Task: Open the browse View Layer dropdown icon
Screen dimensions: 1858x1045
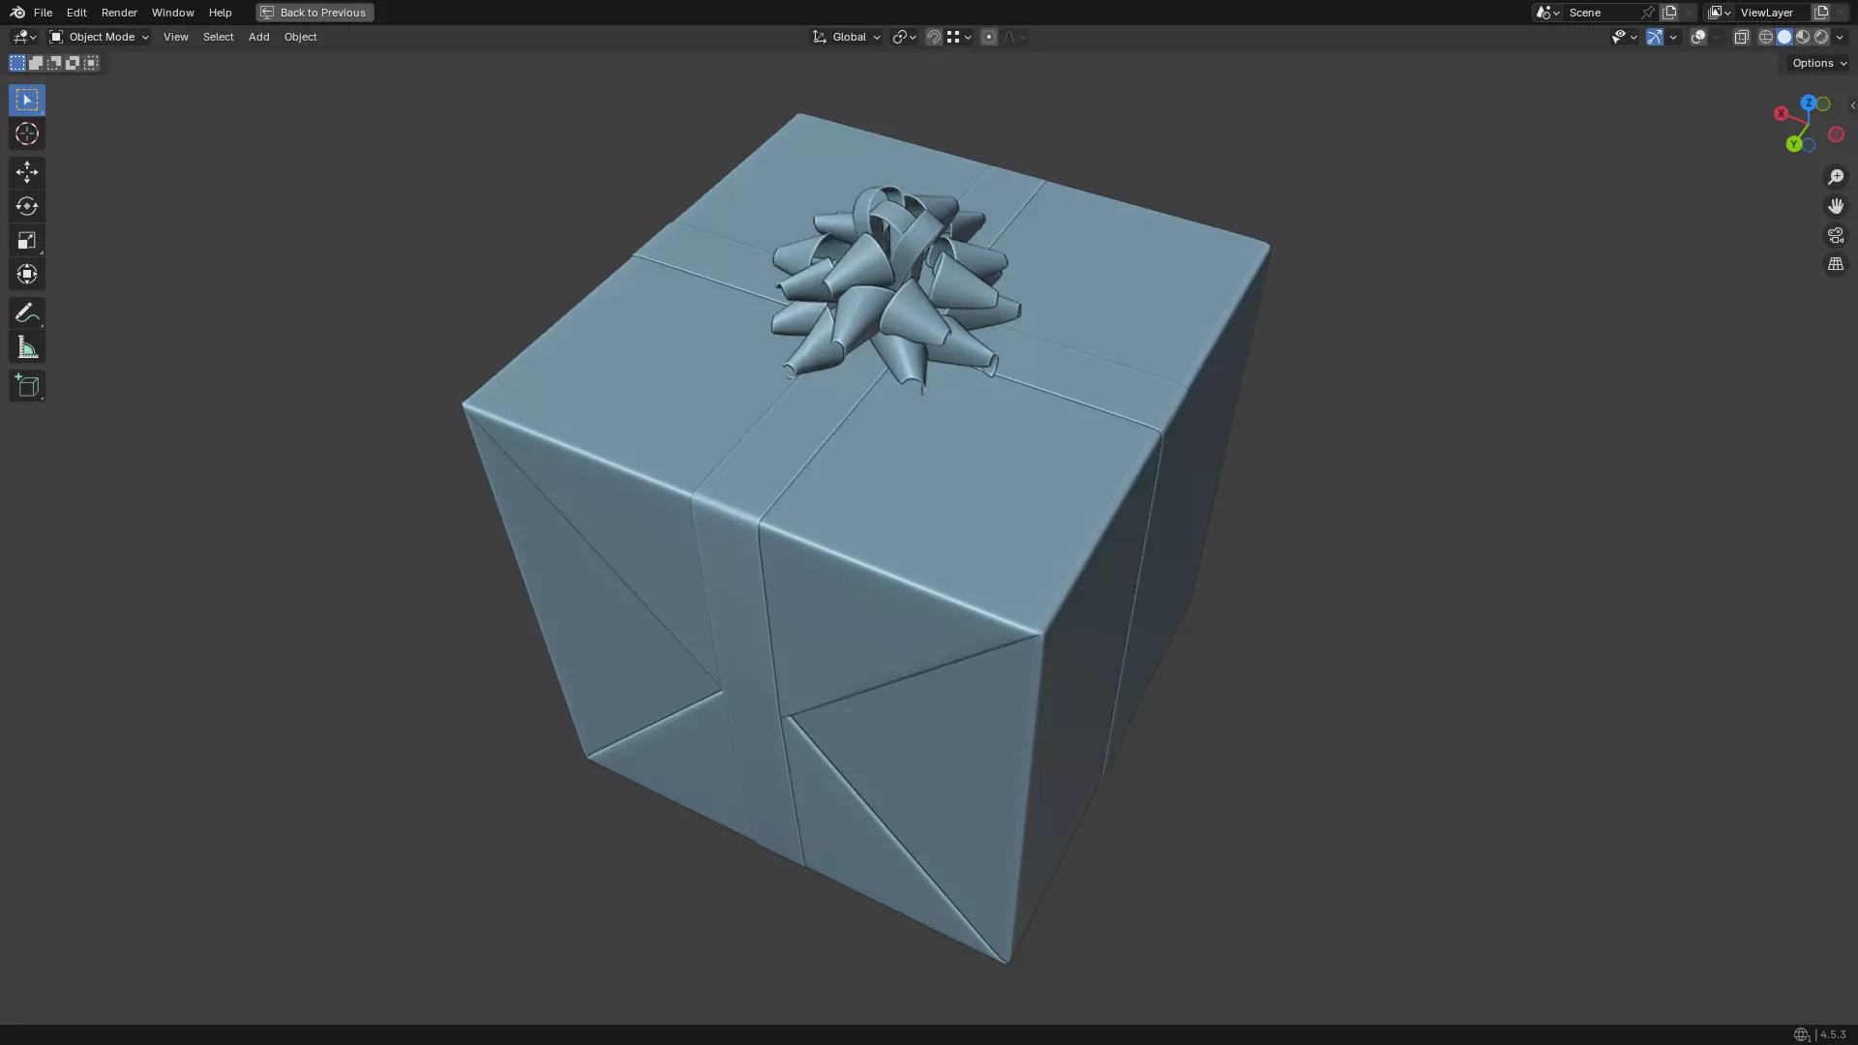Action: coord(1720,13)
